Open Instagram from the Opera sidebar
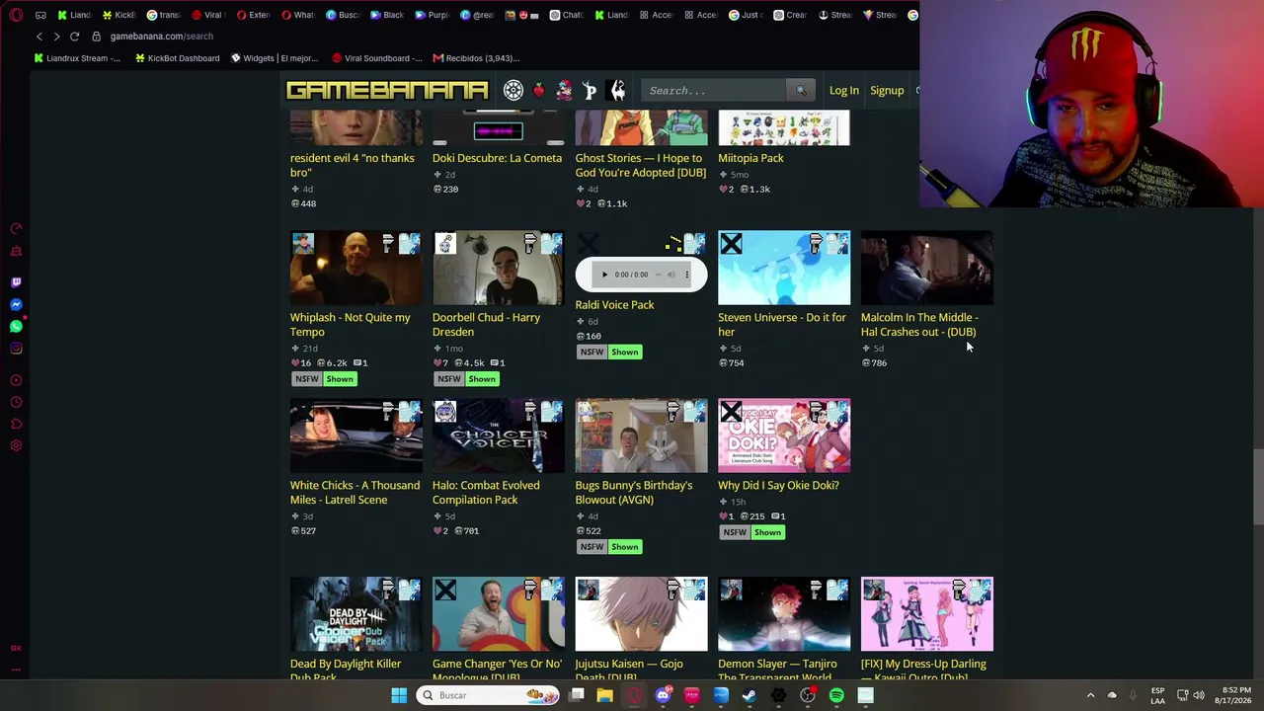The height and width of the screenshot is (711, 1264). coord(16,348)
